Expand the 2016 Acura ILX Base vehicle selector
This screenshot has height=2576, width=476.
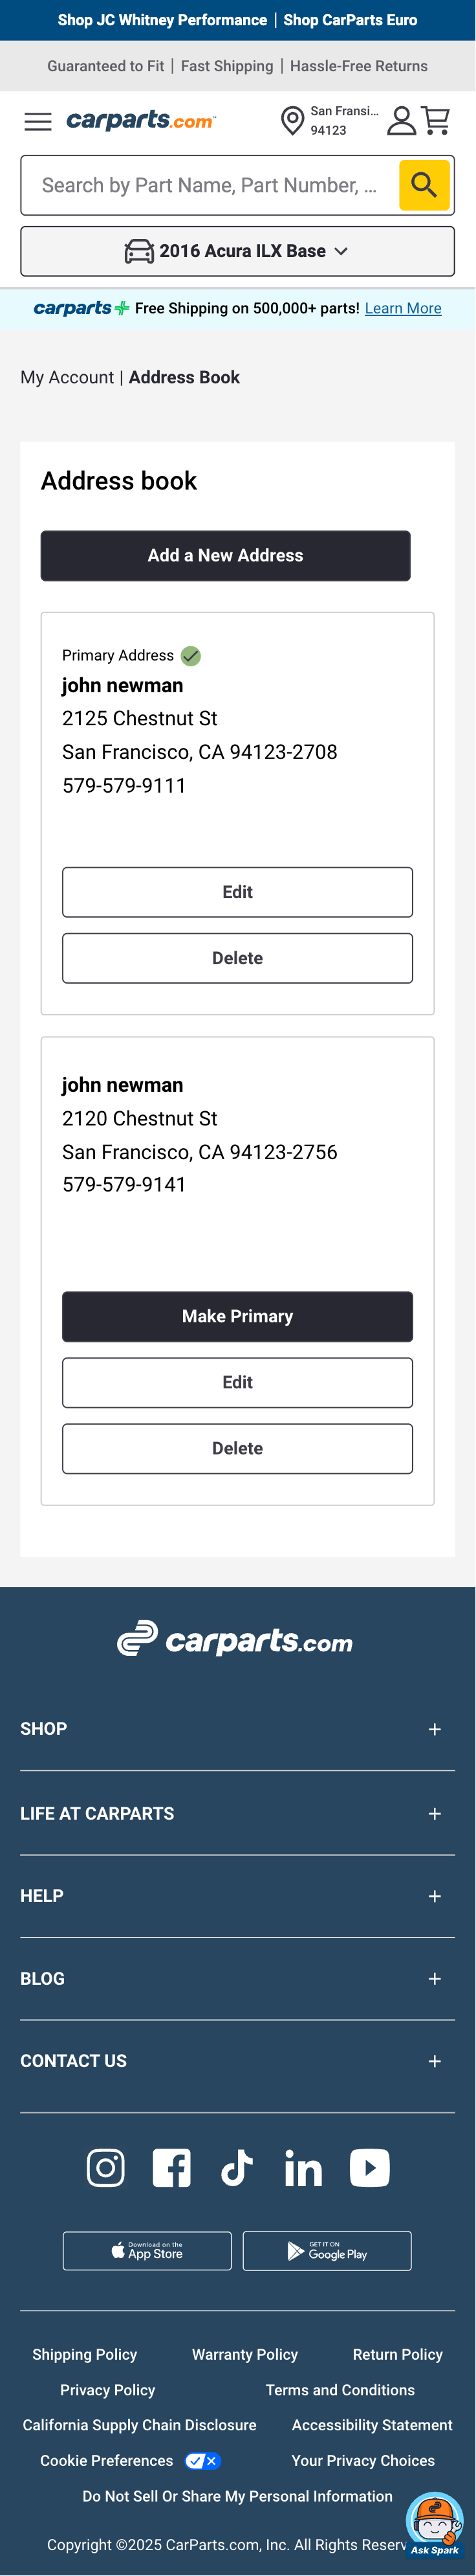point(237,251)
